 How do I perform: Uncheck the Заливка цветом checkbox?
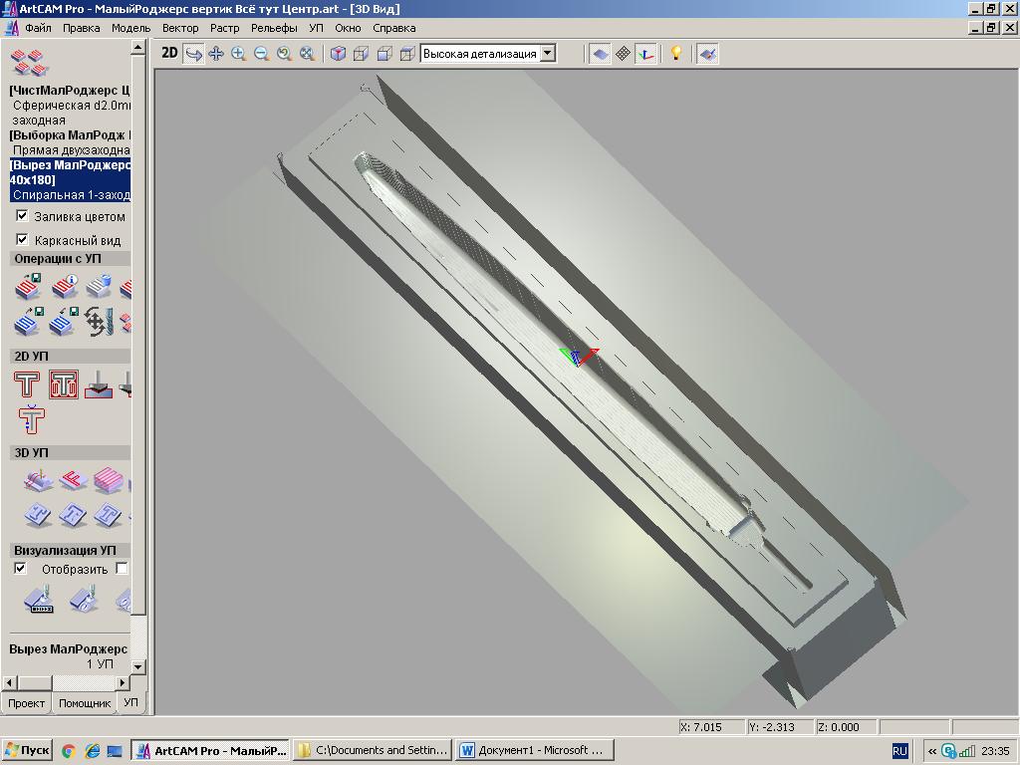click(x=22, y=216)
